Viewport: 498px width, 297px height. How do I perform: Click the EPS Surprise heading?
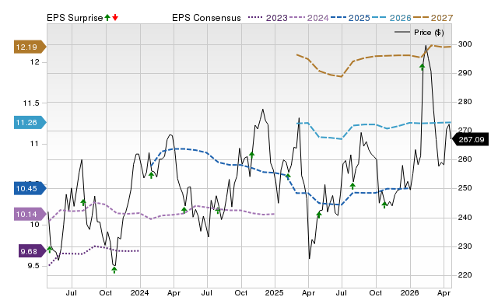pyautogui.click(x=75, y=18)
